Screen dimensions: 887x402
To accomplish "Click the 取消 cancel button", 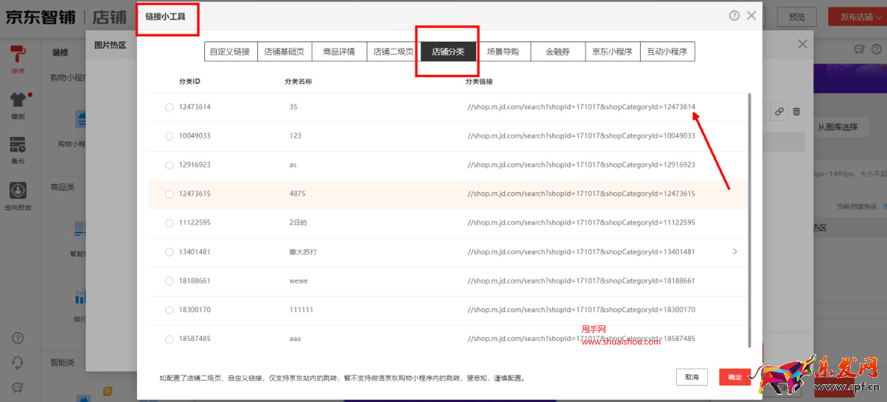I will tap(692, 377).
